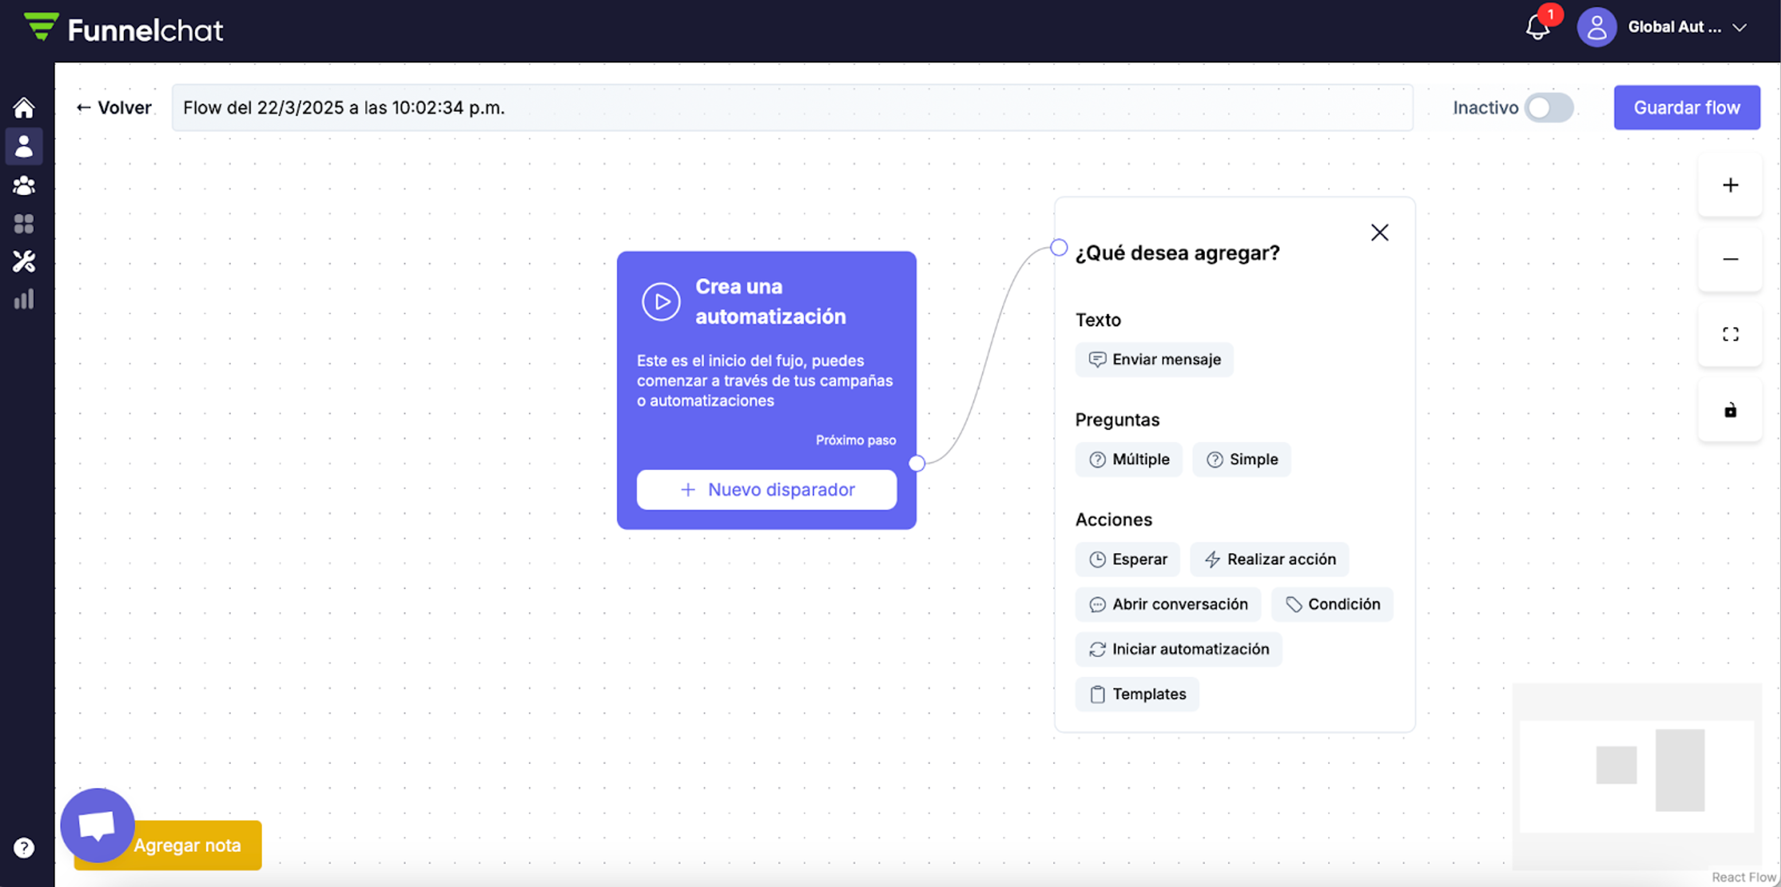
Task: Choose the Simple question option
Action: tap(1241, 460)
